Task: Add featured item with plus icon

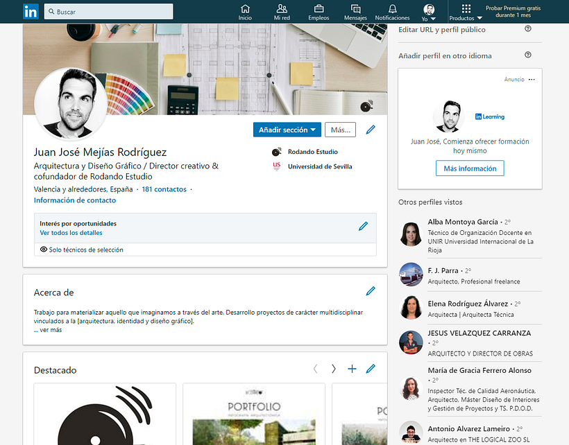Action: coord(352,369)
